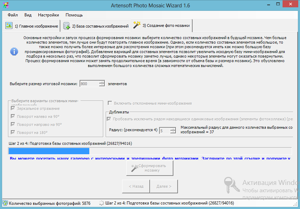This screenshot has height=209, width=300.
Task: Click the magic wand icon on third tab
Action: pos(137,25)
